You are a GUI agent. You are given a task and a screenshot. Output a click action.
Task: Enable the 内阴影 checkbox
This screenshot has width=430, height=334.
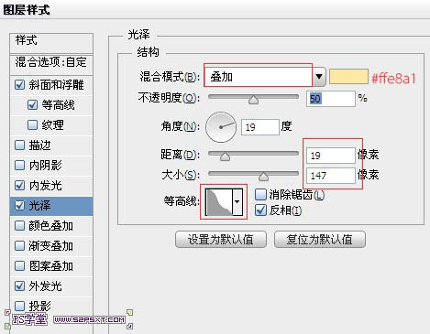[20, 166]
